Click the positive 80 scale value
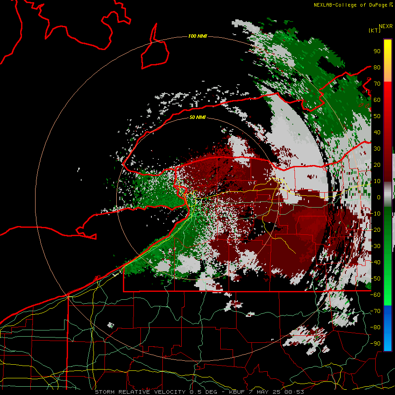This screenshot has height=395, width=395. (377, 68)
